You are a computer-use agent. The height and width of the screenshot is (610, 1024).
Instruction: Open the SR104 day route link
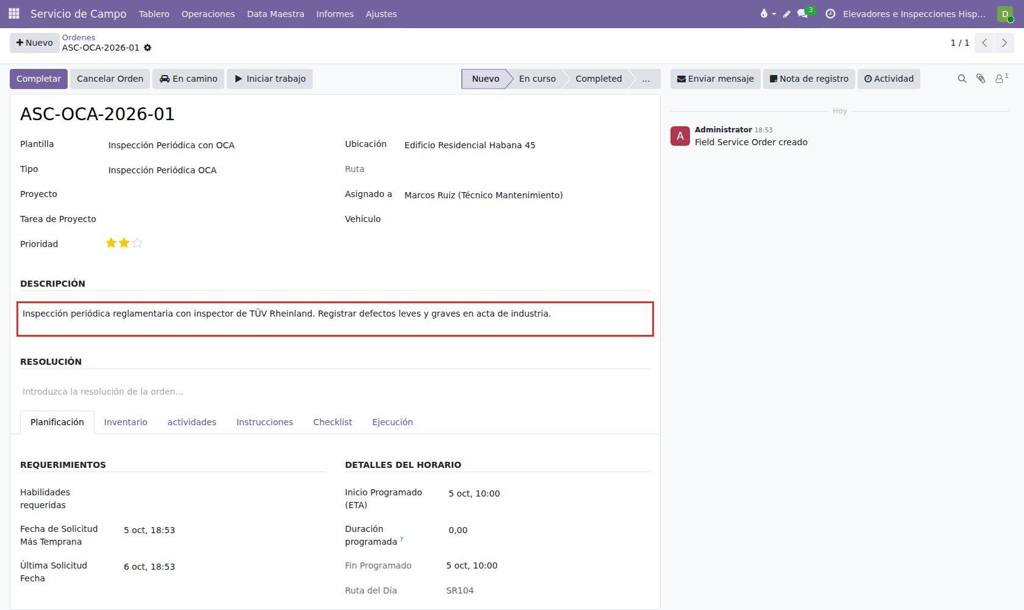click(460, 590)
